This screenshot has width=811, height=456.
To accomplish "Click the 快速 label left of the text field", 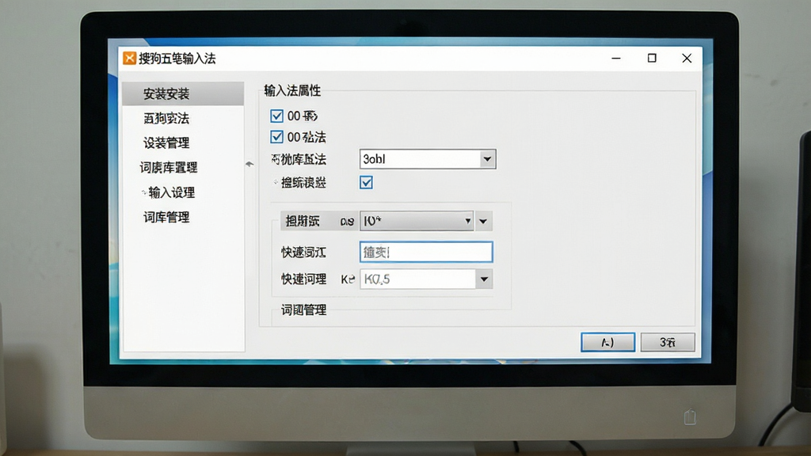I will click(303, 253).
